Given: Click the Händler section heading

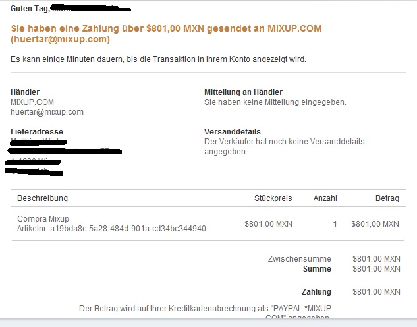Looking at the screenshot, I should [x=26, y=92].
